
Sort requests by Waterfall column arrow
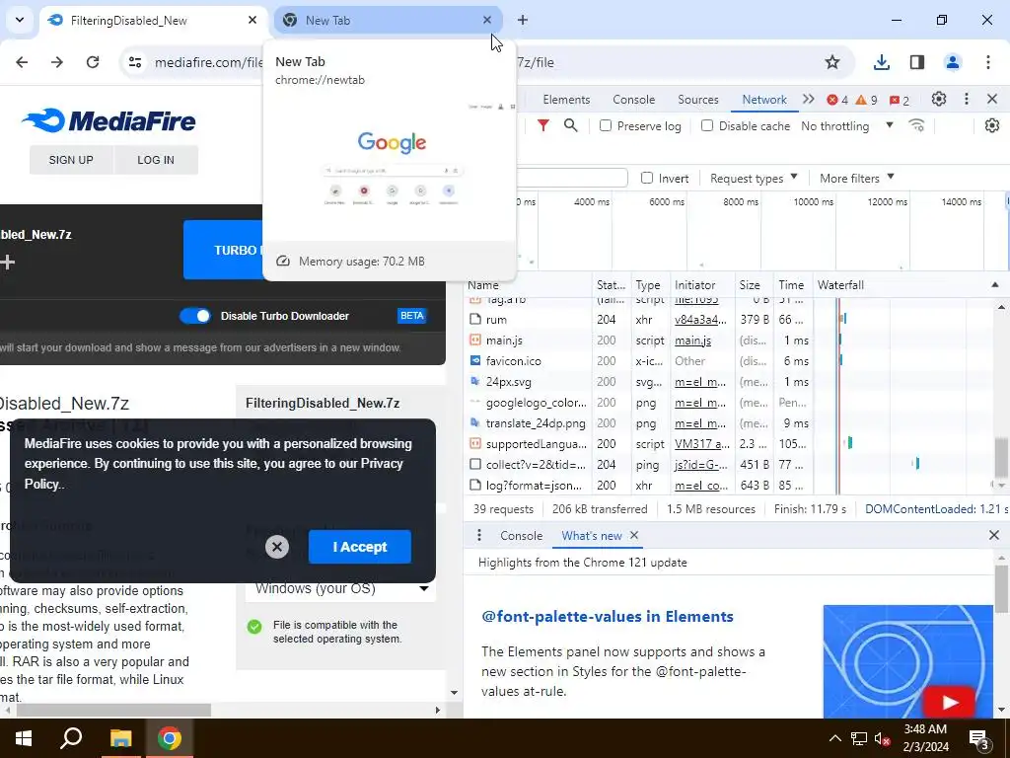[994, 285]
